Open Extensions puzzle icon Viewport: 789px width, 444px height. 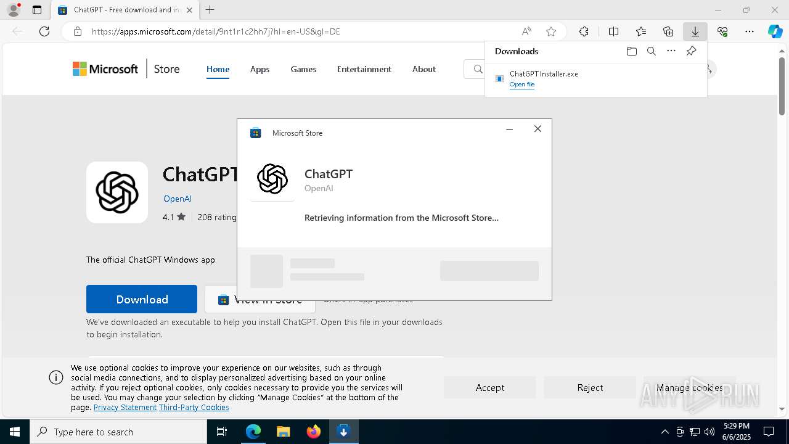click(x=584, y=31)
